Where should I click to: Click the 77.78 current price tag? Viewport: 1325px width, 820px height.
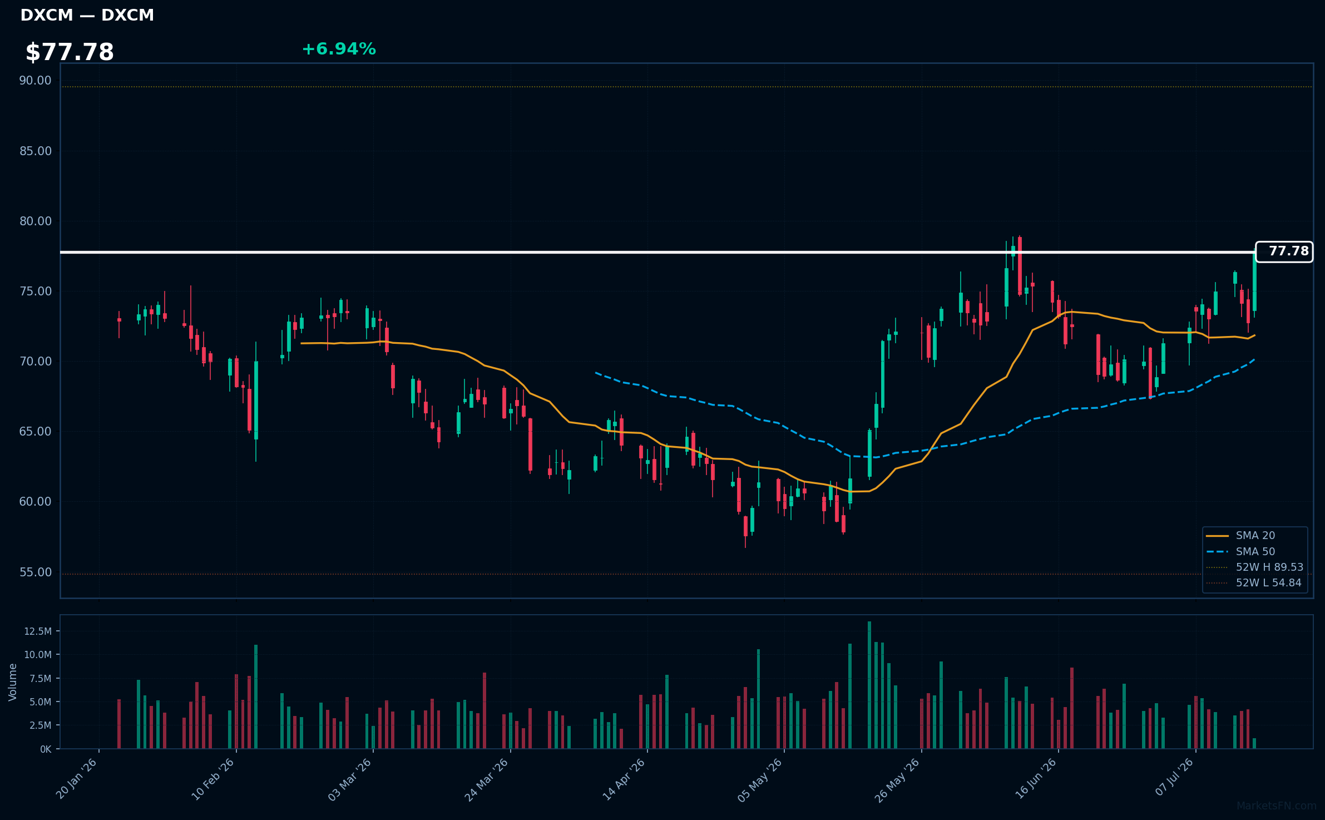click(1284, 251)
